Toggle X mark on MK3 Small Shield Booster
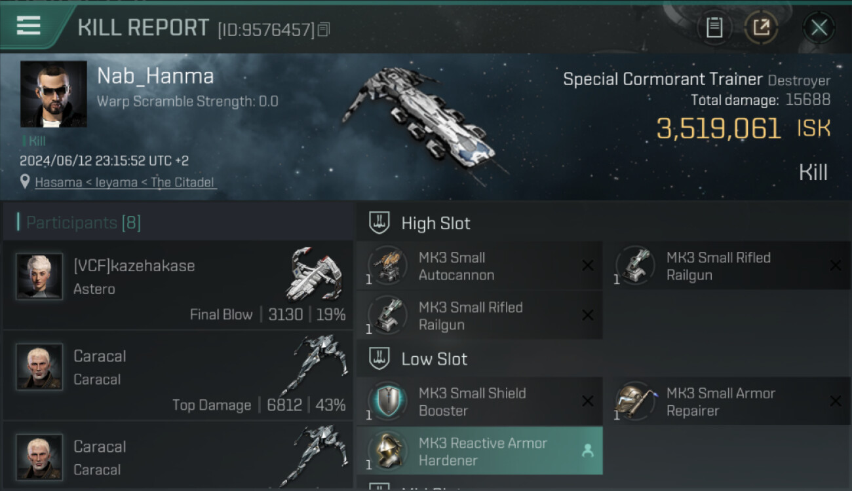The image size is (852, 491). pyautogui.click(x=588, y=401)
